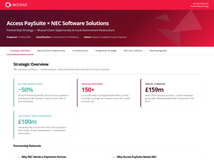Switch to Mutual Client Opportunity tab
Image resolution: width=214 pixels, height=160 pixels.
coord(51,51)
